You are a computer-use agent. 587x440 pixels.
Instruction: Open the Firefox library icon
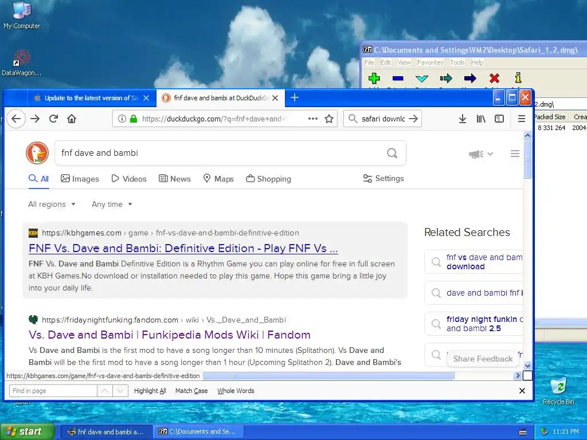tap(481, 119)
